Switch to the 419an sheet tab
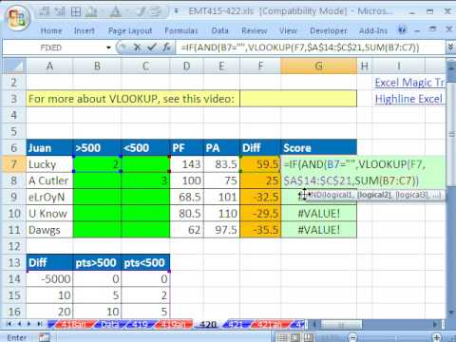The width and height of the screenshot is (456, 342). [x=174, y=324]
